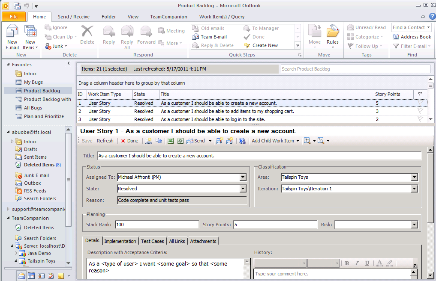Click the Forward icon
Viewport: 436px width, 281px height.
click(146, 31)
